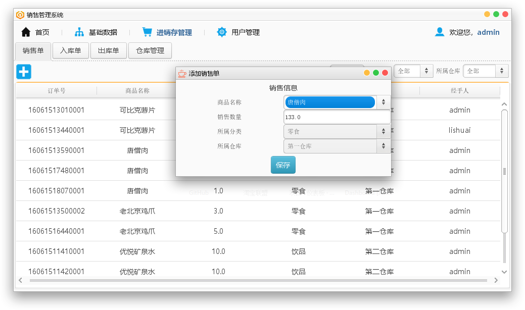Click the coffee cup icon in 添加销售单 dialog
The width and height of the screenshot is (525, 310).
click(x=182, y=73)
